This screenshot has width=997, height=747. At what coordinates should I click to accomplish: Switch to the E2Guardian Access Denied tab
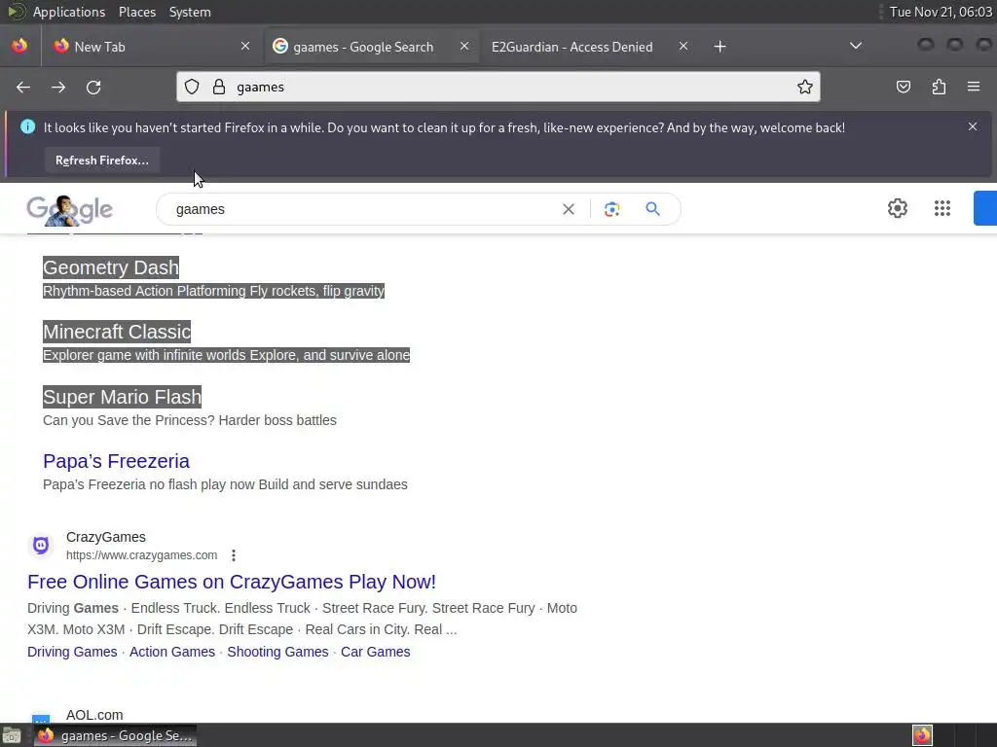pos(588,47)
